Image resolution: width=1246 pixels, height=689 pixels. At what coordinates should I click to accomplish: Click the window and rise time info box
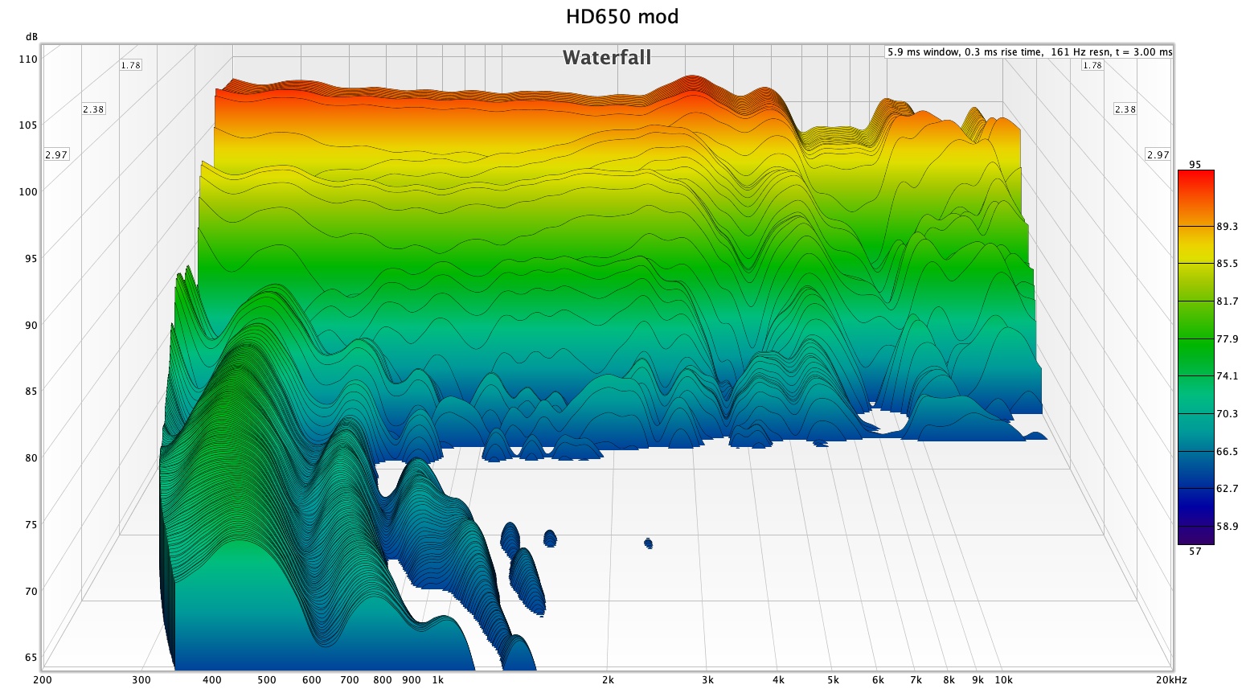1029,52
